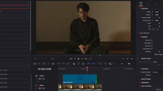Open the Timeline View Options icon
This screenshot has width=163, height=91.
[x=35, y=64]
